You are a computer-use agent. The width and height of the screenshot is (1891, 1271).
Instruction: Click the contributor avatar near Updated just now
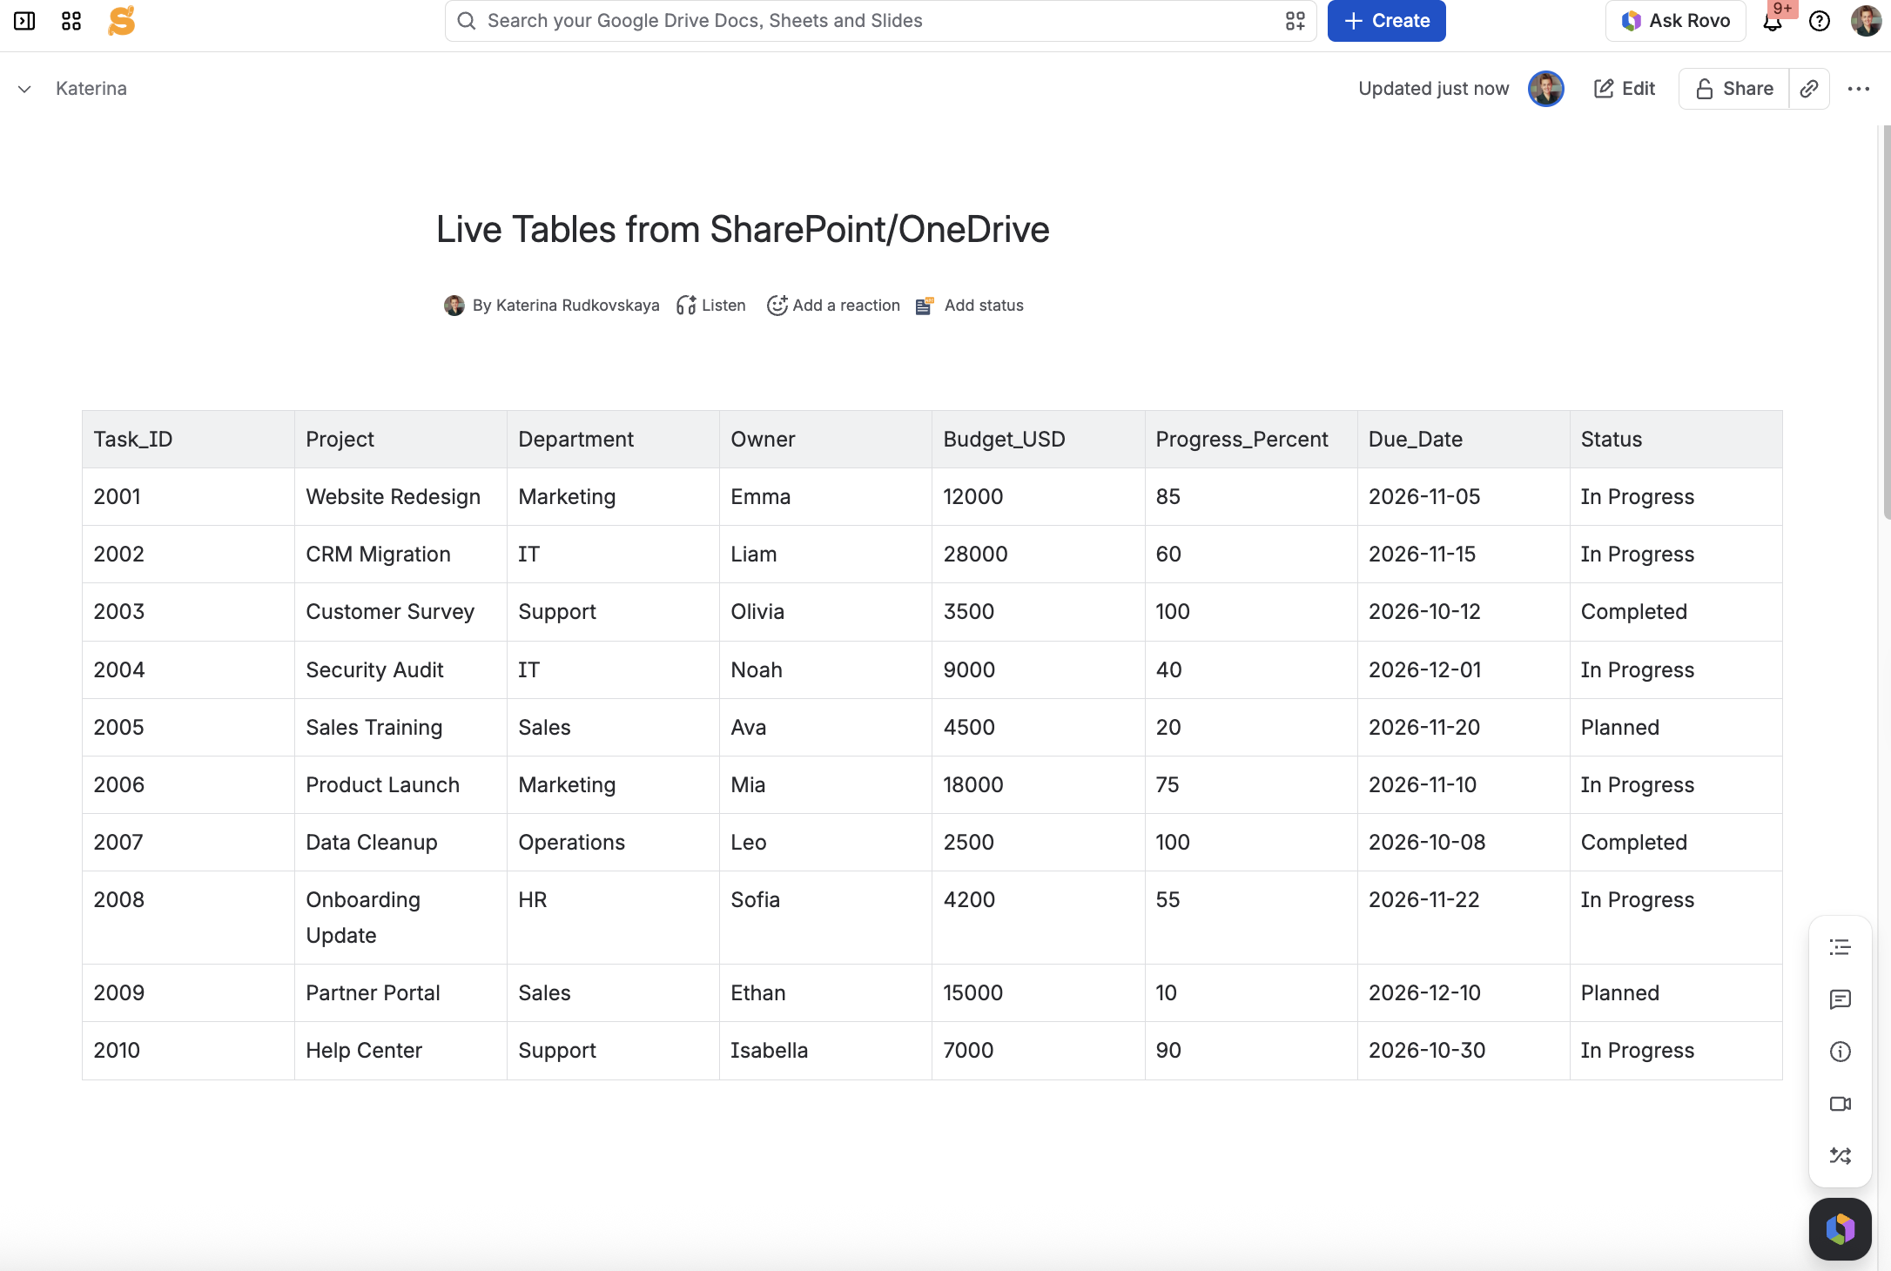click(1546, 89)
